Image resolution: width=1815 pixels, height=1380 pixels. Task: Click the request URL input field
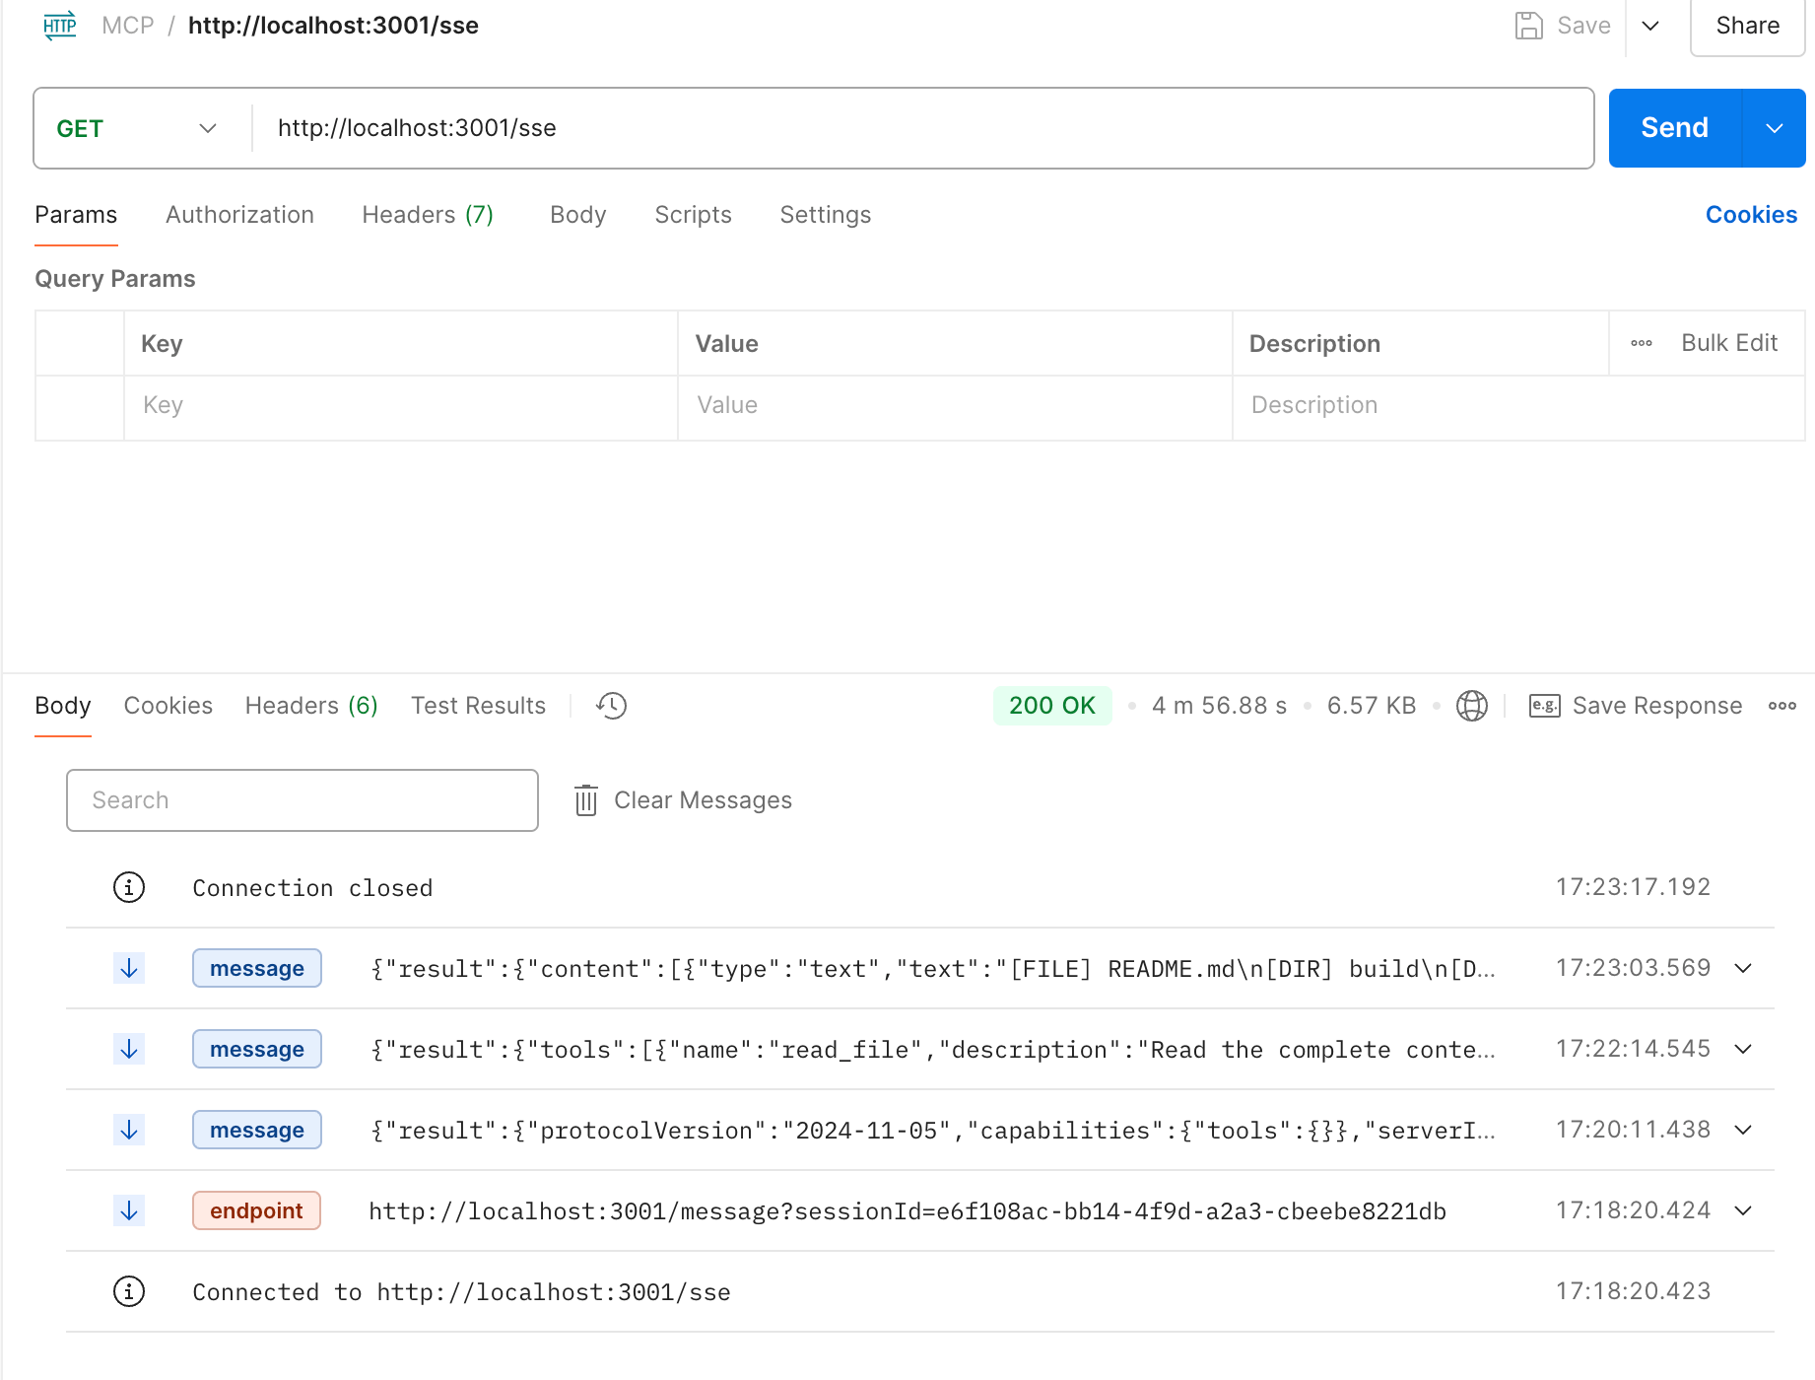pyautogui.click(x=922, y=128)
